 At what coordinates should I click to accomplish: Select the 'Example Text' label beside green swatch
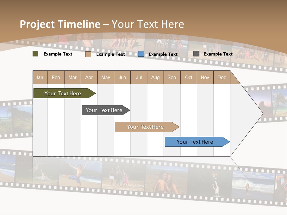coord(58,54)
